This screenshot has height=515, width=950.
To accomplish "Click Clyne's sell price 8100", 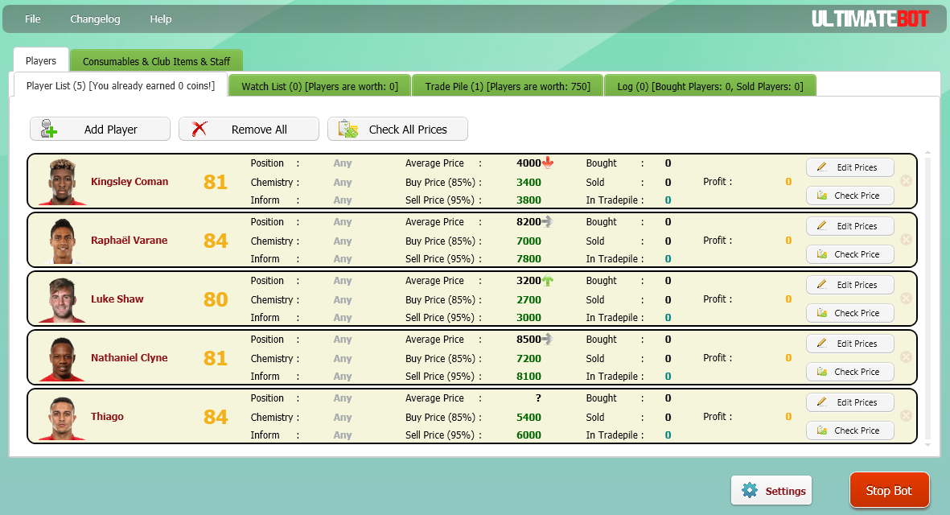I will (529, 377).
